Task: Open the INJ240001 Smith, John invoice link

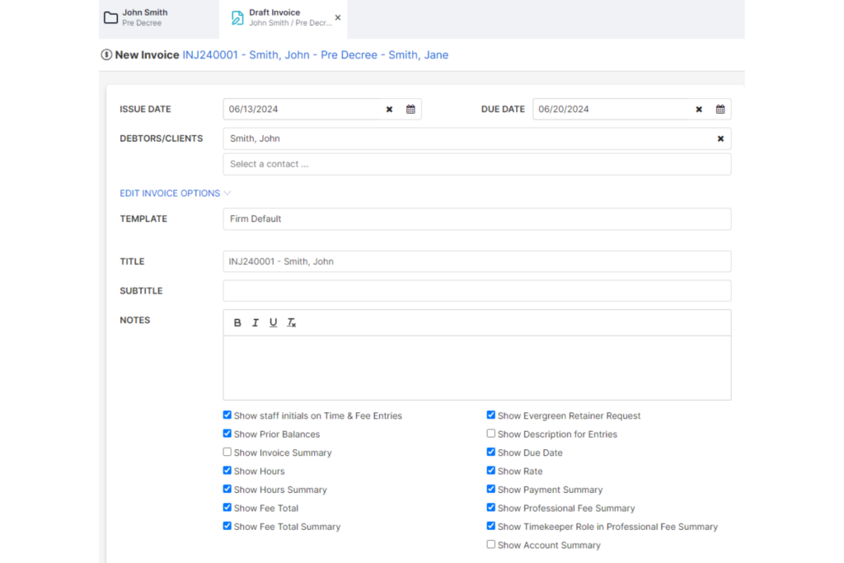Action: [x=316, y=55]
